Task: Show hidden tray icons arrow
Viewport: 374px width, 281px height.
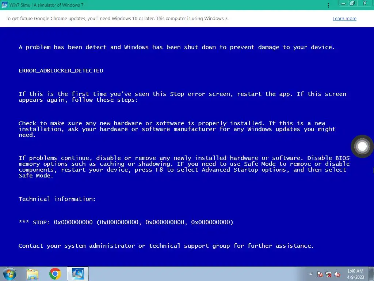Action: [310, 274]
